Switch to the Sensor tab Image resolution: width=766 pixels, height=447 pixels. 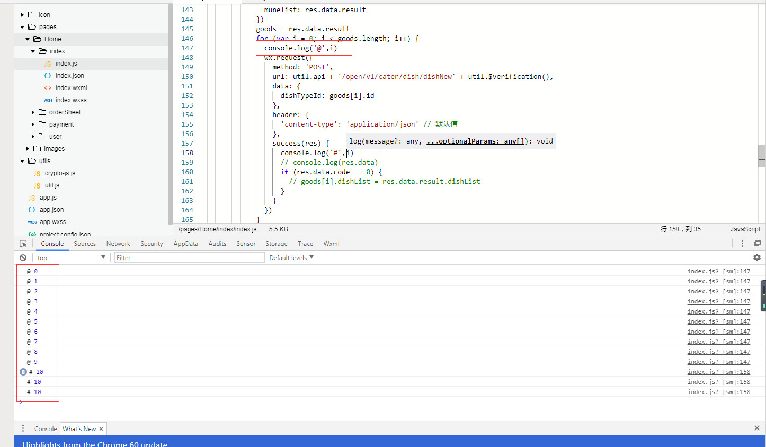pyautogui.click(x=246, y=244)
